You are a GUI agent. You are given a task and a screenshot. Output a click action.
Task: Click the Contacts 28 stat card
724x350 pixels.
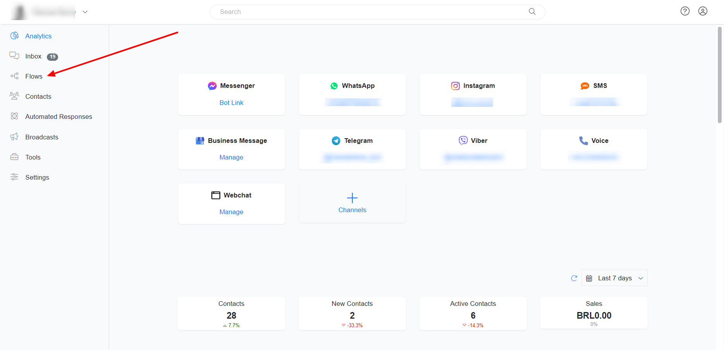click(232, 314)
